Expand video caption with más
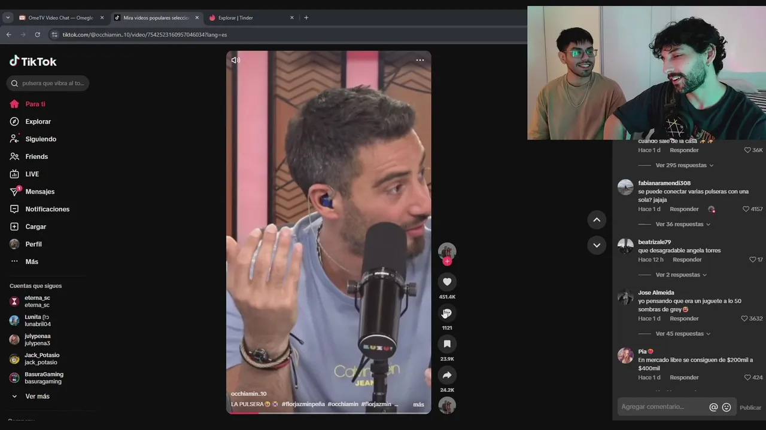 click(418, 404)
